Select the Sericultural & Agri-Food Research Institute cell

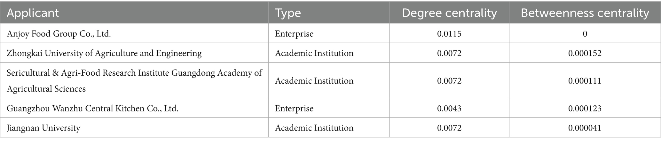[134, 80]
